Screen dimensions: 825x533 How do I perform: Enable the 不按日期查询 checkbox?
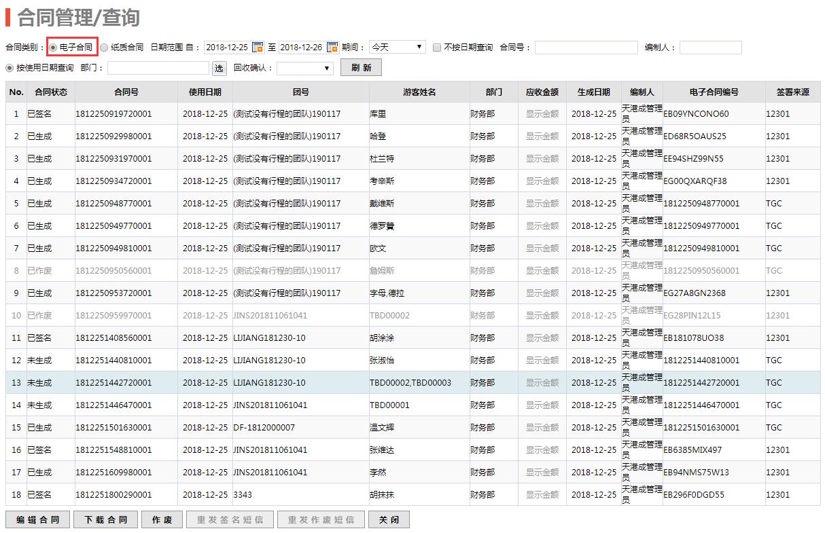point(437,48)
